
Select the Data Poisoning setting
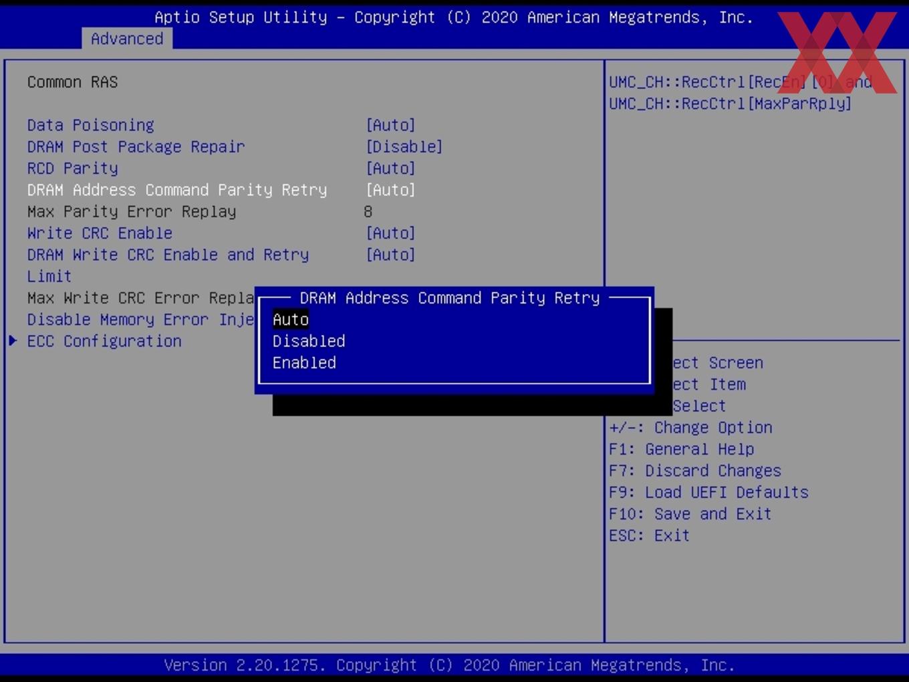pyautogui.click(x=91, y=125)
